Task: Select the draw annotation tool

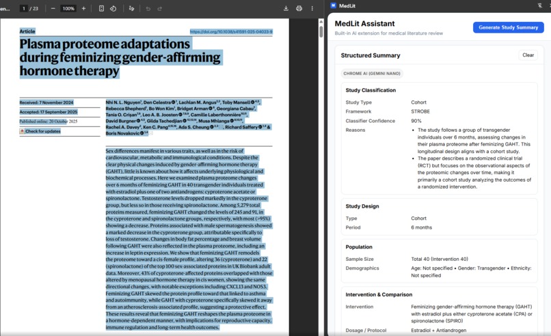Action: tap(131, 8)
